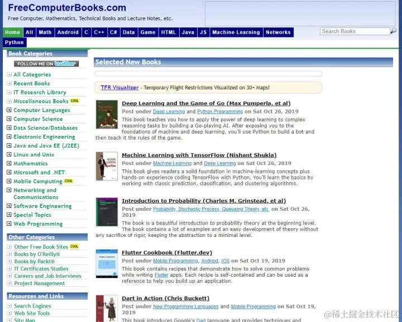Expand the Mathematics category

9,163
